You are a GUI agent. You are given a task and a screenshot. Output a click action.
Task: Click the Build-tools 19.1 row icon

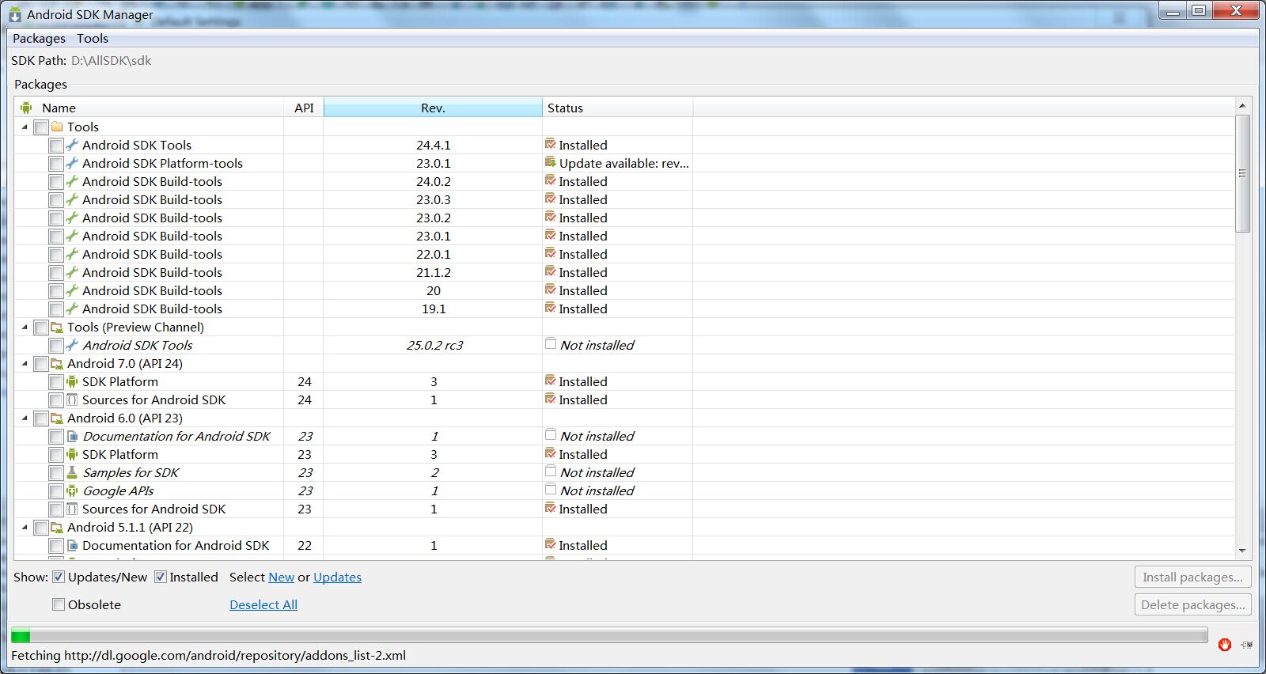(x=72, y=309)
